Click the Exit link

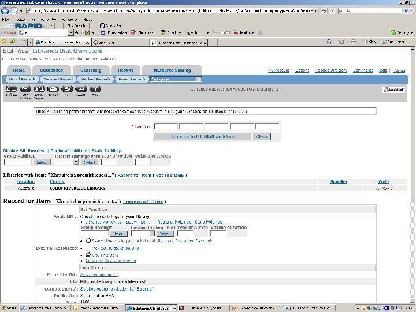(382, 70)
